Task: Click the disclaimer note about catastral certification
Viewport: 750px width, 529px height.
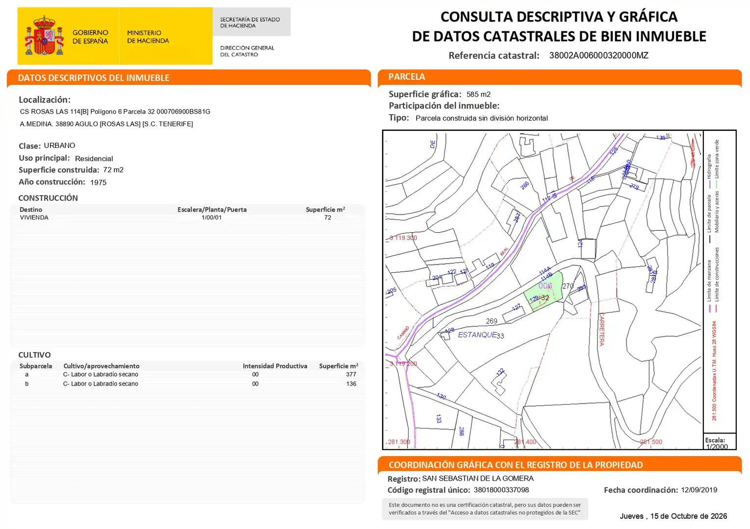Action: (x=485, y=509)
